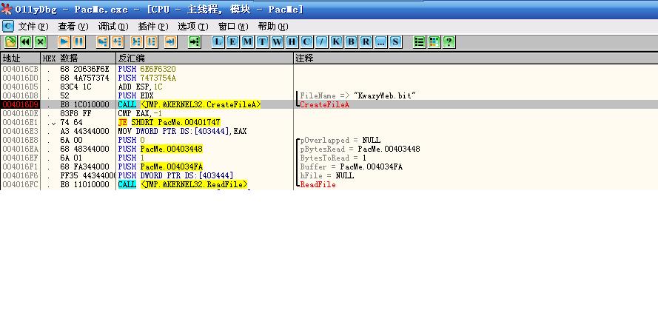Image resolution: width=658 pixels, height=333 pixels.
Task: Click the Trace over toolbar icon
Action: tap(152, 41)
